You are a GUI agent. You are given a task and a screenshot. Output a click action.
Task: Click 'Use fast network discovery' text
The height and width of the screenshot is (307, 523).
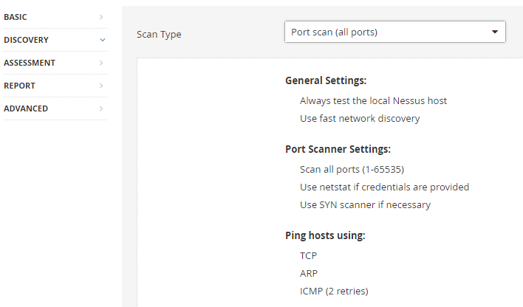360,118
